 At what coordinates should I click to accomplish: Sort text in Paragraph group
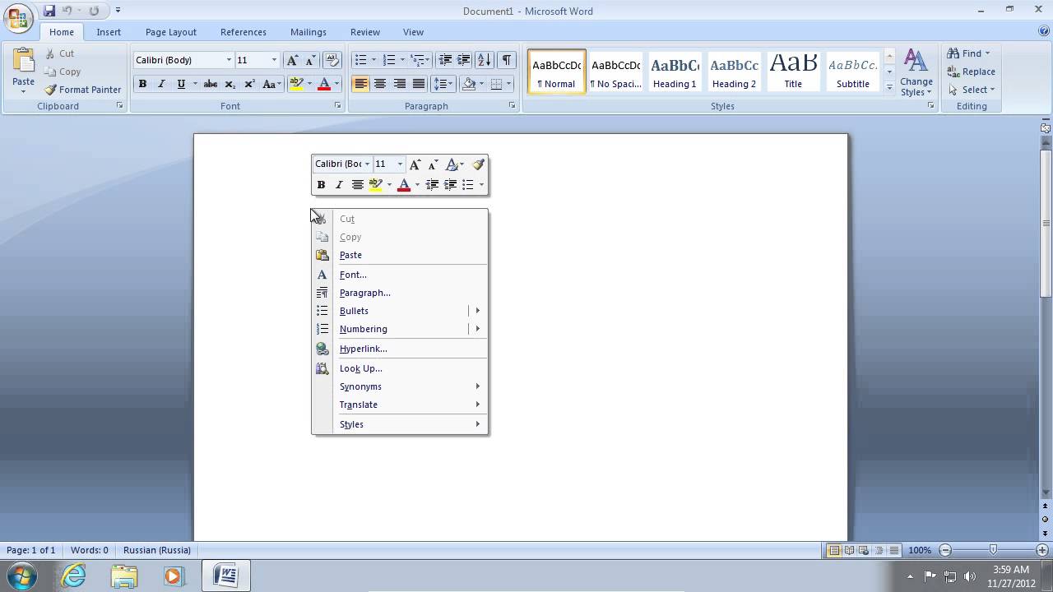485,60
